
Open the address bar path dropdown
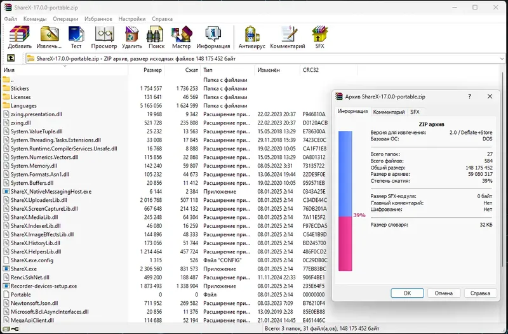coord(502,58)
